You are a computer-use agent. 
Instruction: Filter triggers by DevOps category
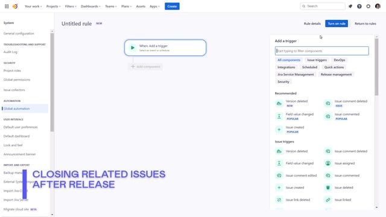coord(339,60)
